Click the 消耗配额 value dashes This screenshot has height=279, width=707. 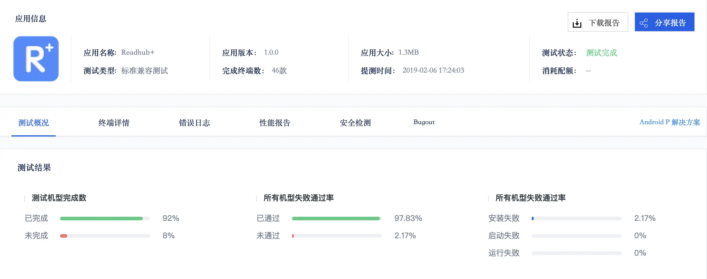pyautogui.click(x=588, y=71)
